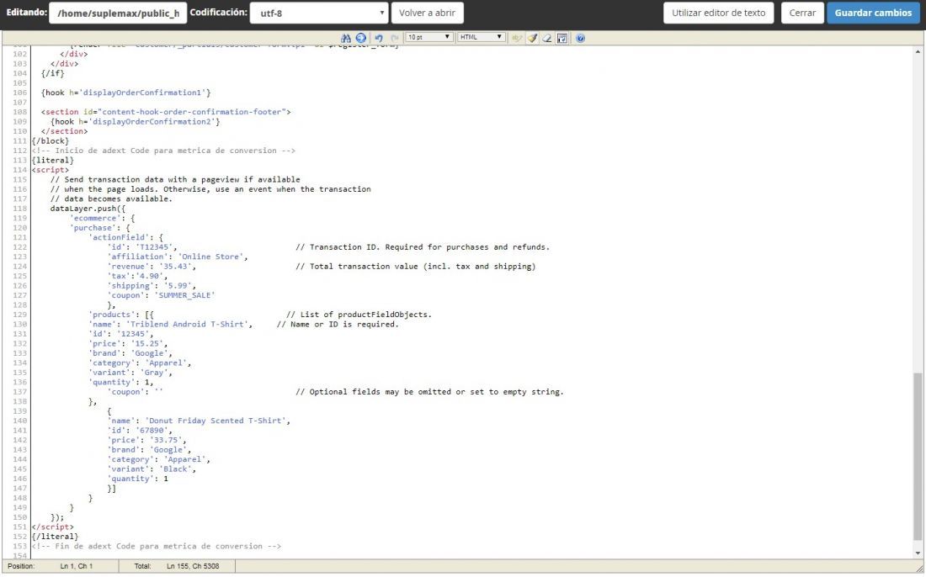Click the 'Total transaction value' comment

(x=416, y=267)
